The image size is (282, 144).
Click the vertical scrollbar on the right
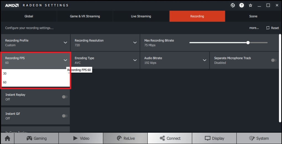280,78
